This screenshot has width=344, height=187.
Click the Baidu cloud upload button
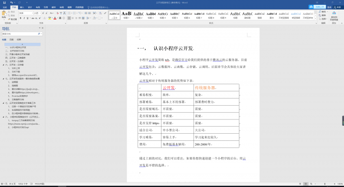coord(317,7)
